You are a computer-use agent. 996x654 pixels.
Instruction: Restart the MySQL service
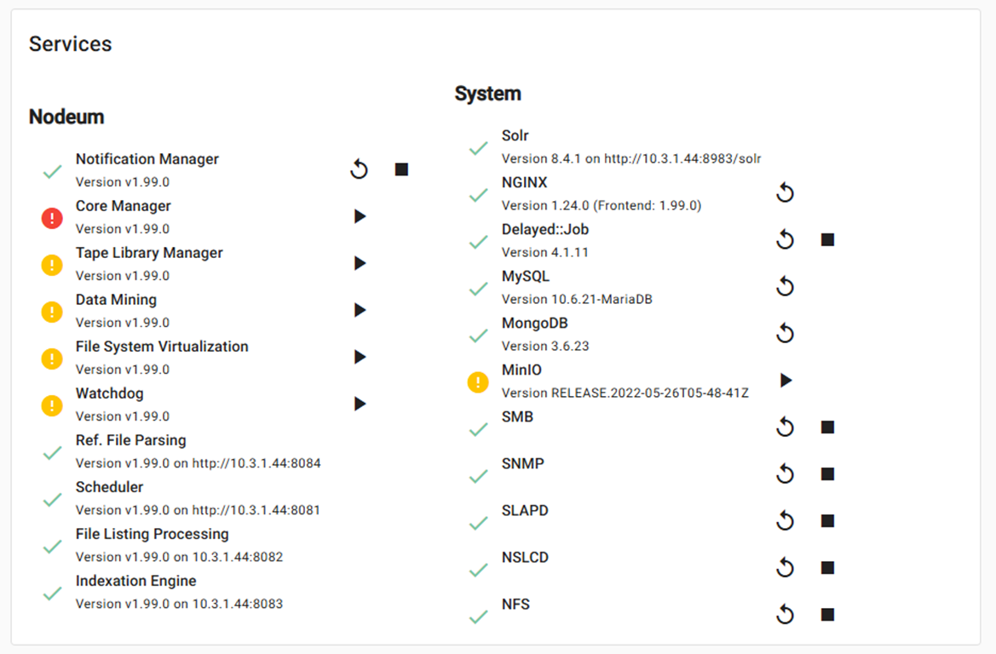pos(785,287)
